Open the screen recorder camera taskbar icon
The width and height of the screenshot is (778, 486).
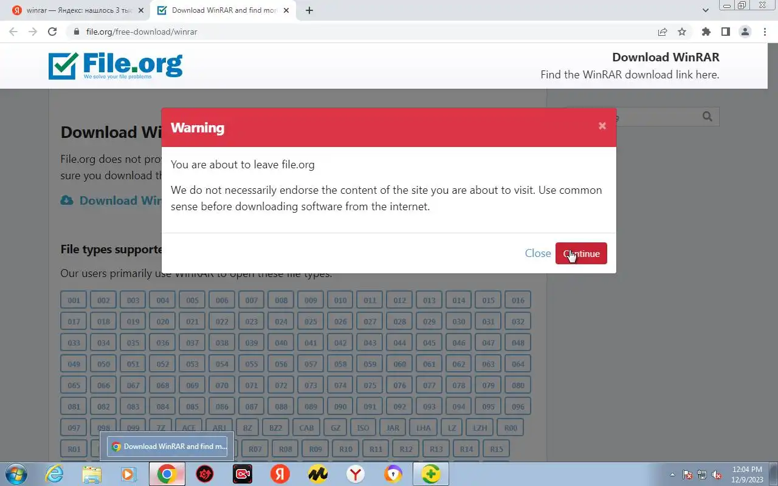coord(243,474)
